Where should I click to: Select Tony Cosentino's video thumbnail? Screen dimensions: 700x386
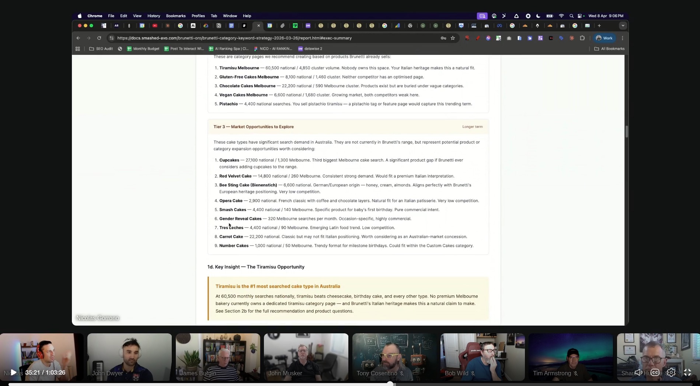click(394, 357)
